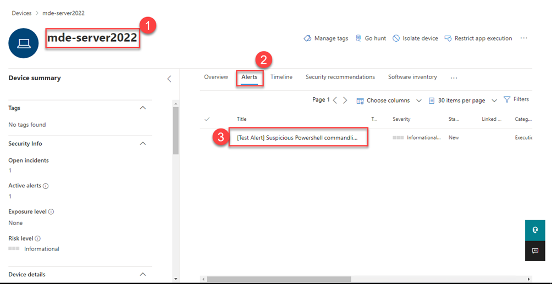This screenshot has width=552, height=284.
Task: Open the device actions overflow menu
Action: click(524, 38)
